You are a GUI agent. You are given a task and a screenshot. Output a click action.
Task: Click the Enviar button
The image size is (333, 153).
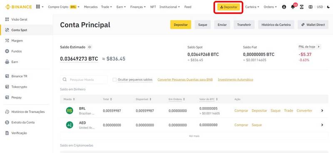(222, 25)
